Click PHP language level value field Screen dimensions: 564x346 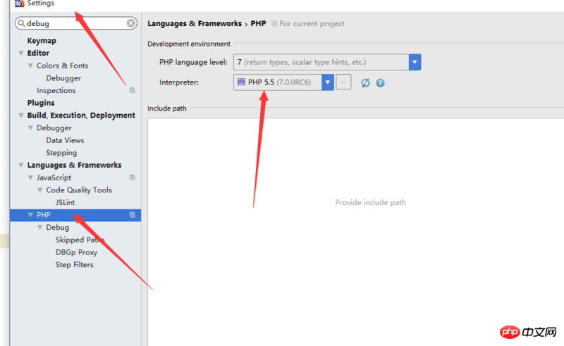[321, 62]
